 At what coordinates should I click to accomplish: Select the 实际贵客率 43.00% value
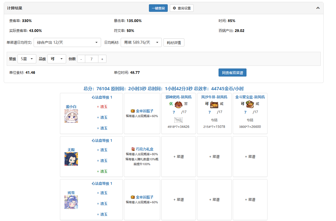pos(35,31)
